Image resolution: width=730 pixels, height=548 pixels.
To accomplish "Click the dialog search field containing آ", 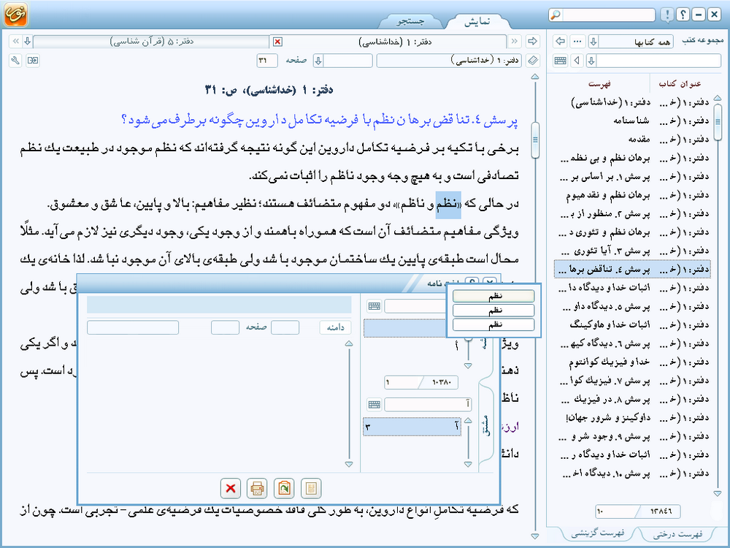I will [429, 404].
